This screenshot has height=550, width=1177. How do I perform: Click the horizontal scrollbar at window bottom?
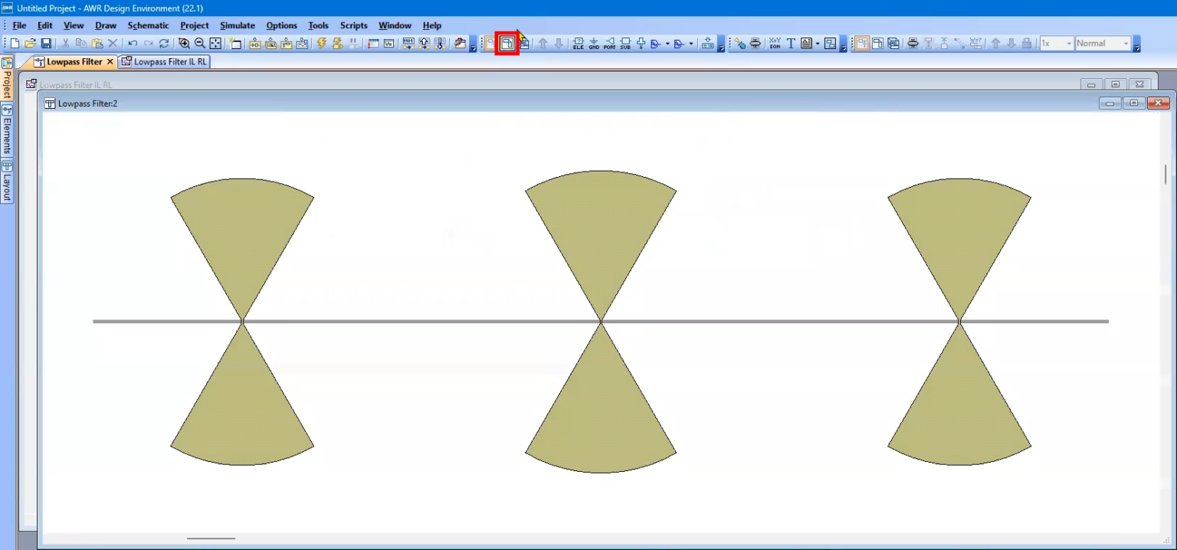pos(211,538)
